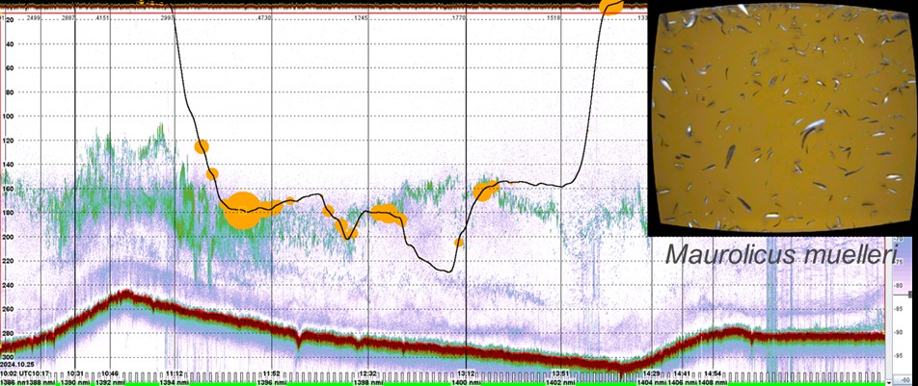918x386 pixels.
Task: Select the 10:46 time marker
Action: [109, 373]
